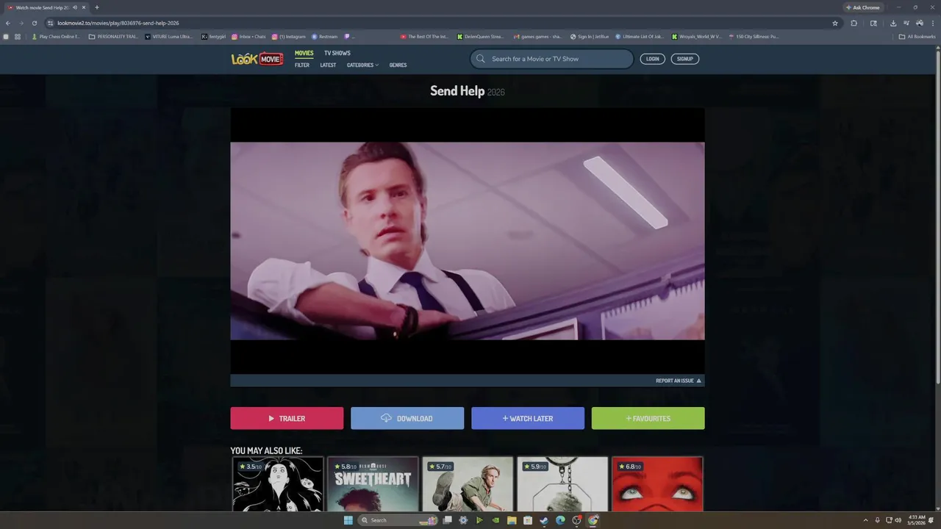Image resolution: width=941 pixels, height=529 pixels.
Task: Open the Play Chess Online bookmark
Action: click(x=55, y=36)
